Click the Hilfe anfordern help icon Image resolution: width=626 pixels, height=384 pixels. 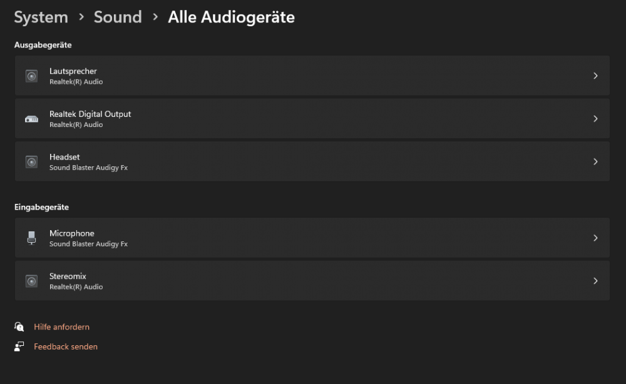(x=19, y=327)
